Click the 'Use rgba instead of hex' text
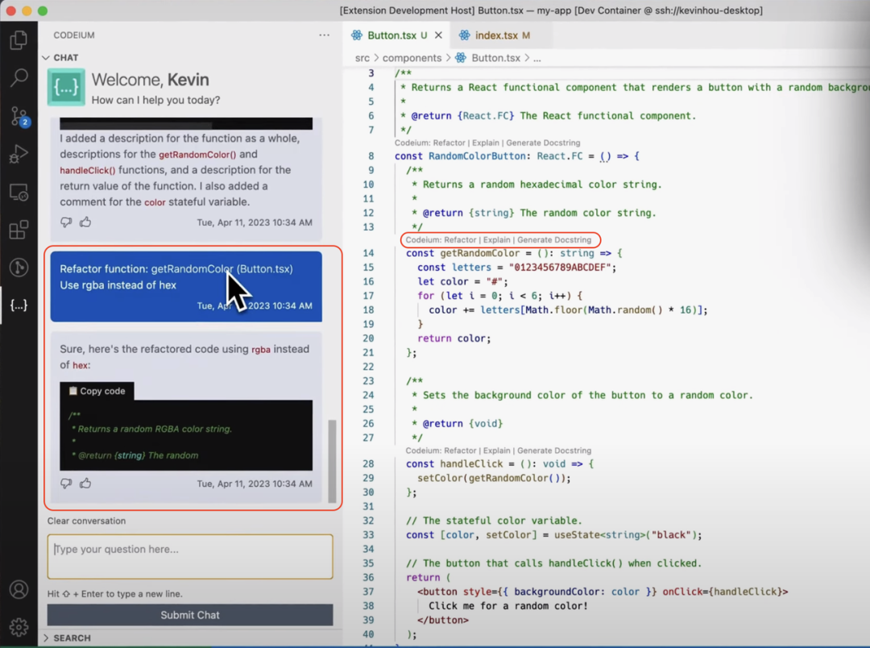Viewport: 870px width, 648px height. click(x=118, y=285)
